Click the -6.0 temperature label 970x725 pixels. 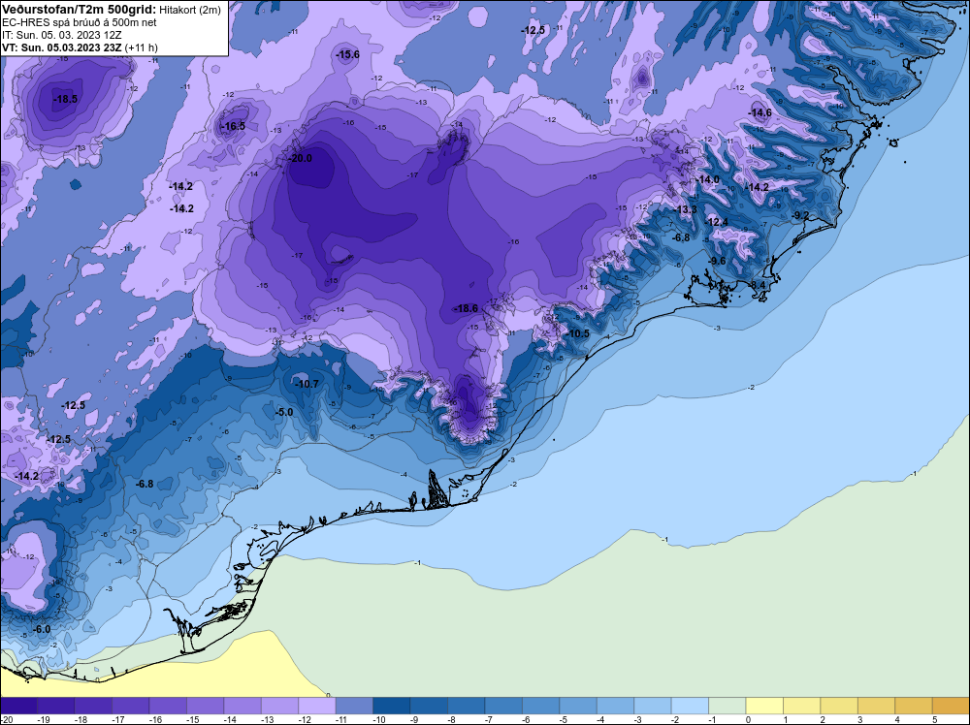pos(42,629)
